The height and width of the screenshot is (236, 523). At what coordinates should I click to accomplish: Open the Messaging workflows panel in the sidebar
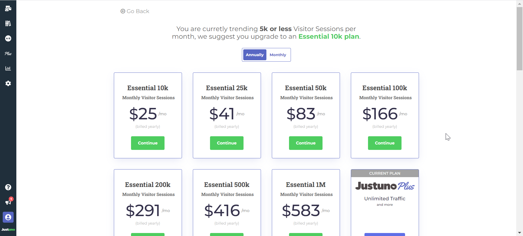[x=8, y=8]
